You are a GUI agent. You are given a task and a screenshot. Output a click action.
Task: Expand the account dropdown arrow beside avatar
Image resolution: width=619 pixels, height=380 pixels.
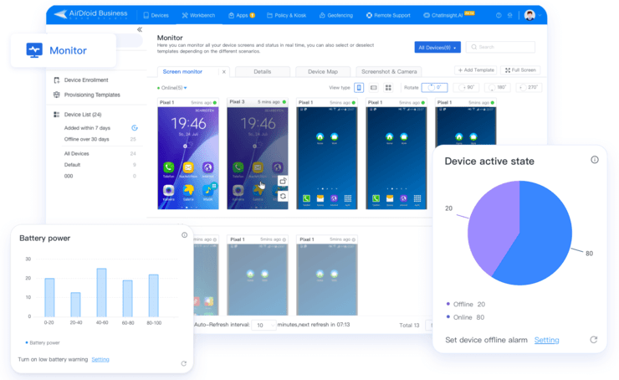pos(540,16)
